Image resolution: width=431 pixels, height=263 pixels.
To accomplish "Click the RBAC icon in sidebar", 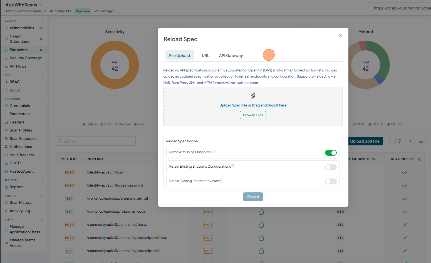I will [x=6, y=82].
